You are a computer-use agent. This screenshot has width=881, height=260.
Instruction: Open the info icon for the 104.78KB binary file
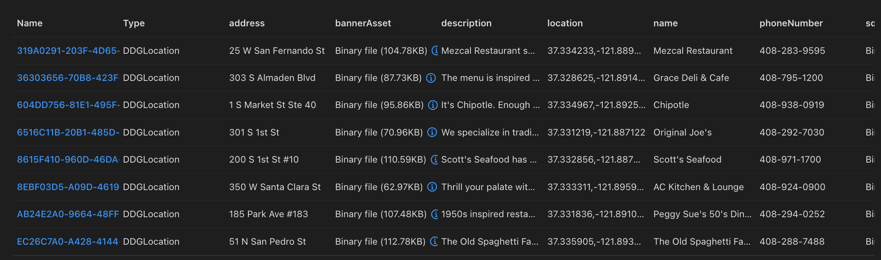pyautogui.click(x=435, y=51)
